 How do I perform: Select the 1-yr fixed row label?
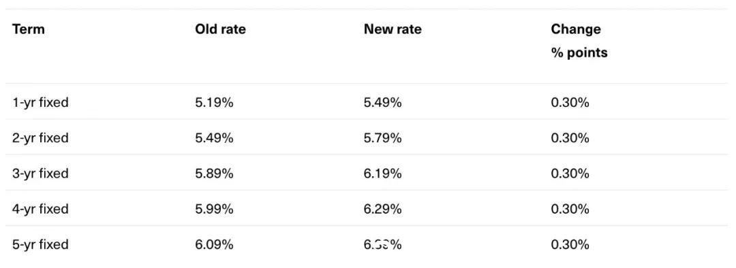40,103
